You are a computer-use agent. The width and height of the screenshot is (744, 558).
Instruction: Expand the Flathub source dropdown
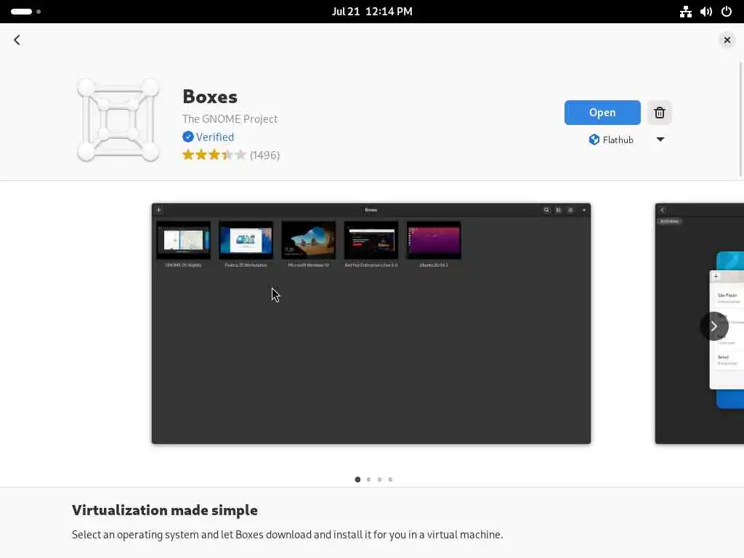pos(660,139)
